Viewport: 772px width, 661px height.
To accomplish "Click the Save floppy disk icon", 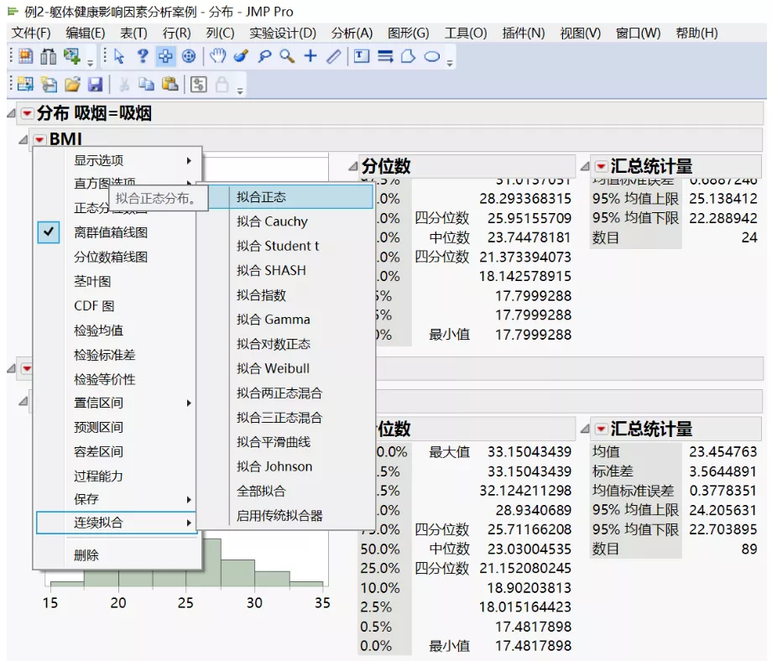I will [95, 84].
